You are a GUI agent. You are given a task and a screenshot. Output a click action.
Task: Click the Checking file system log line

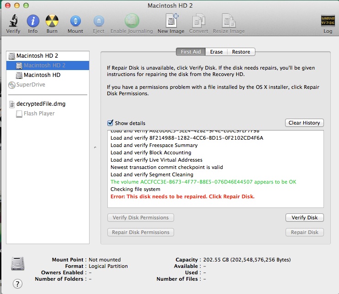coord(135,189)
